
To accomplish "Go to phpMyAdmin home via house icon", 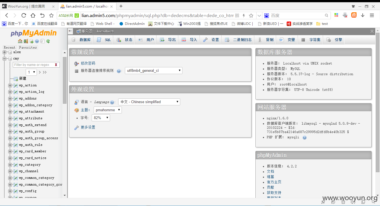I will click(x=20, y=41).
